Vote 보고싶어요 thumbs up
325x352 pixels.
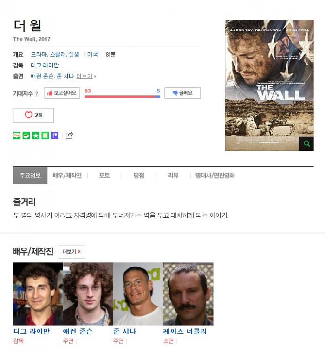(x=62, y=93)
